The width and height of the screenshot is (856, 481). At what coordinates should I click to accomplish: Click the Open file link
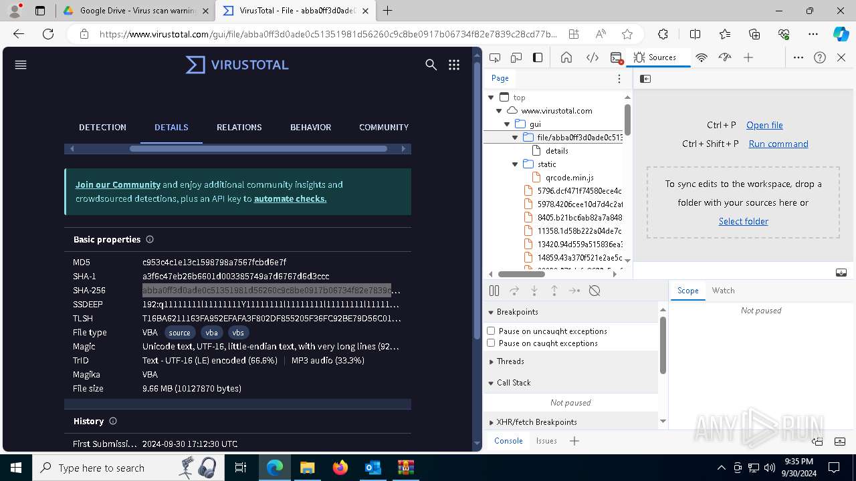(764, 125)
